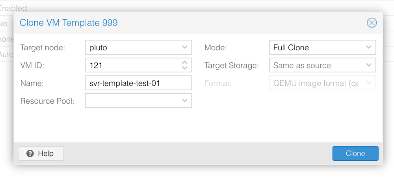The width and height of the screenshot is (394, 189).
Task: Expand the Target Storage dropdown arrow
Action: pos(368,65)
